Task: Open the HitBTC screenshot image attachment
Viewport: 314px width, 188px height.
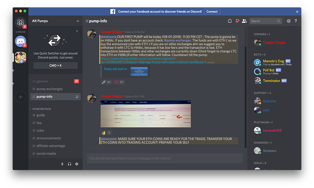Action: [146, 114]
